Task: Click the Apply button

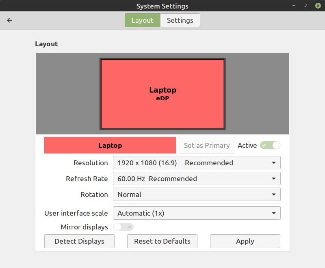Action: 245,241
